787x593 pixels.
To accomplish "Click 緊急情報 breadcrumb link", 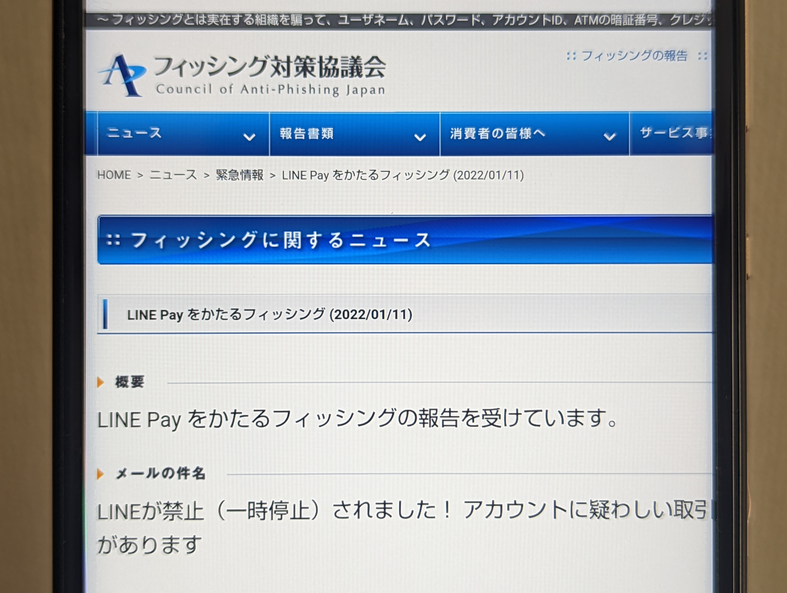I will click(x=240, y=175).
